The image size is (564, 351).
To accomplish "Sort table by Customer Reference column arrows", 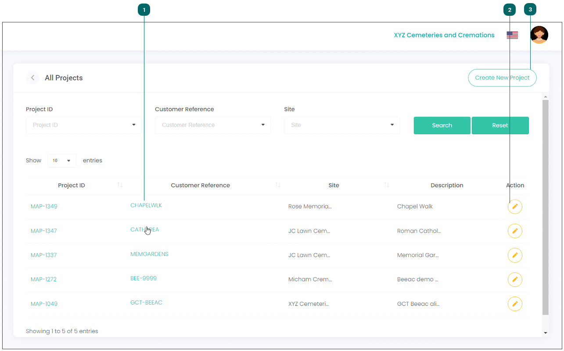I will click(278, 185).
